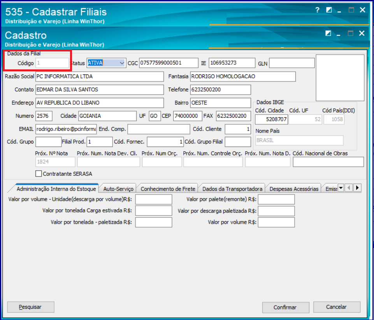Focus the Cód. Cliente field
Screen dimensions: 374x320
(x=238, y=129)
